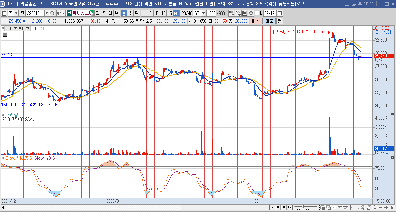Click the 매도 sell button
The width and height of the screenshot is (396, 212).
269,21
